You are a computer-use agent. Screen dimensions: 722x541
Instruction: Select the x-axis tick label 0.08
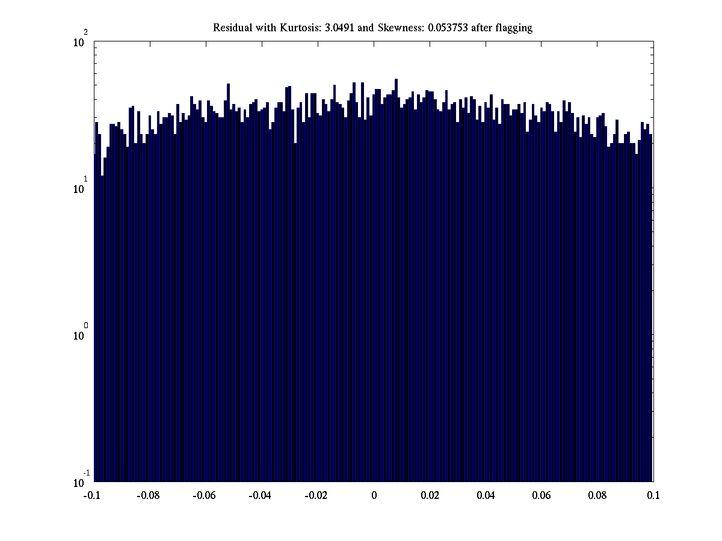[597, 495]
